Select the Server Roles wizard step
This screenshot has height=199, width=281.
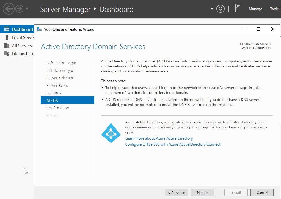coord(57,85)
